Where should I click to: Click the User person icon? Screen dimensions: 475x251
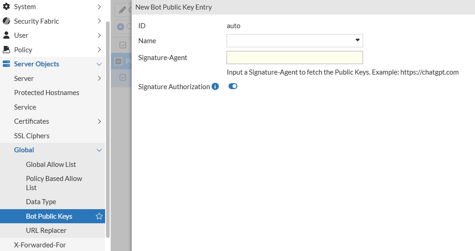(6, 35)
